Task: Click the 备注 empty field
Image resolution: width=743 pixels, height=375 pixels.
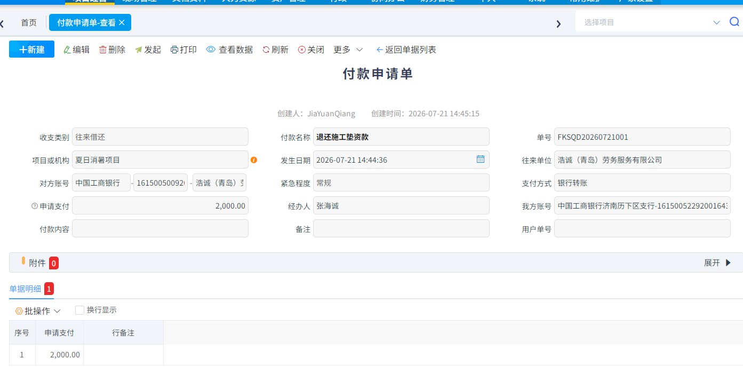Action: click(401, 228)
